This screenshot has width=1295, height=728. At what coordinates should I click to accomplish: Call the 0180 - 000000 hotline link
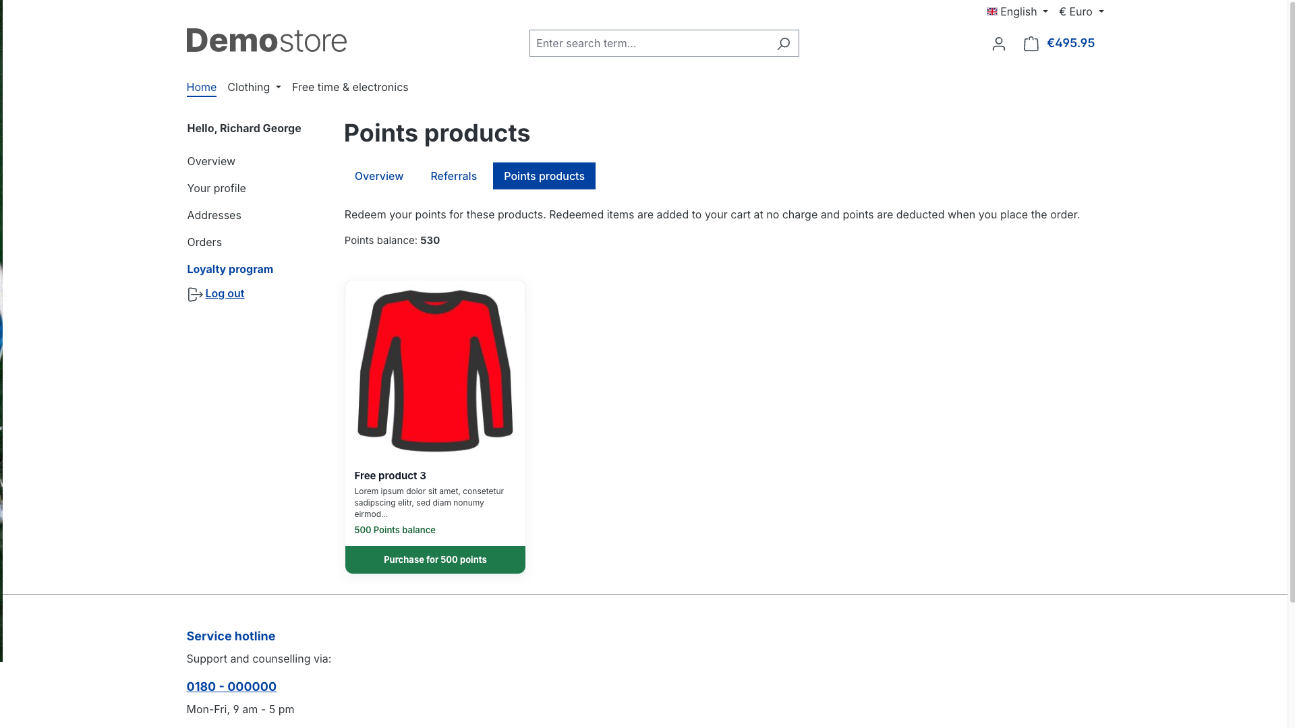231,686
